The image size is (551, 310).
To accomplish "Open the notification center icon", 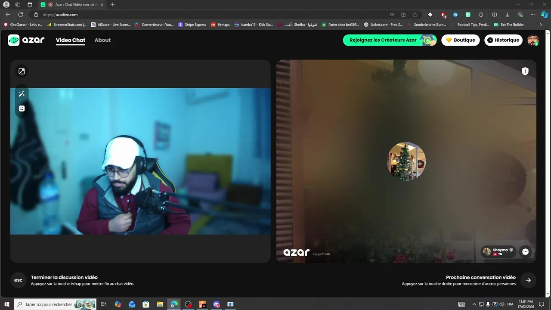I will click(542, 304).
